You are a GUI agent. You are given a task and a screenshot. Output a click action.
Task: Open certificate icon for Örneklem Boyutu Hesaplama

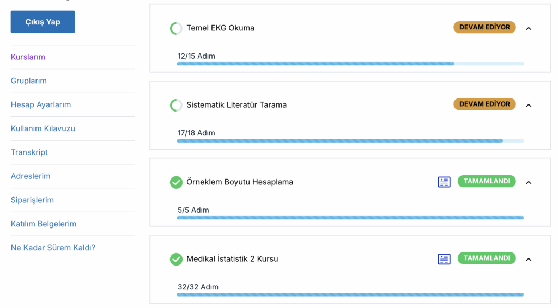tap(444, 182)
